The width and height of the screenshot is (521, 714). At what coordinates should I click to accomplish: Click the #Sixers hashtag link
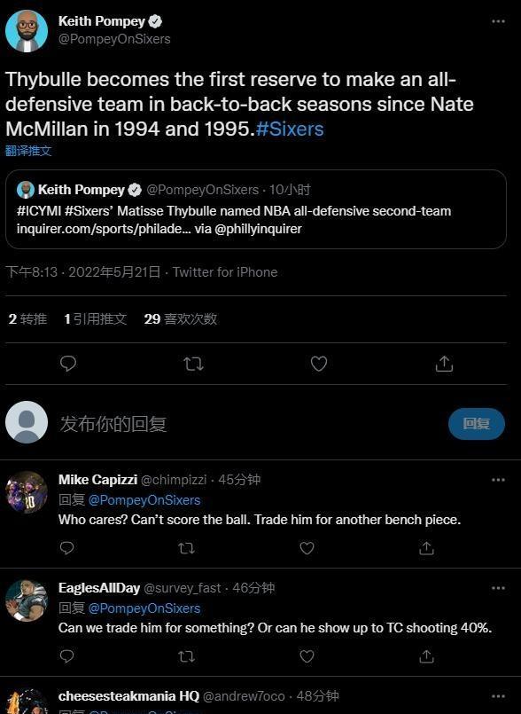pos(290,129)
